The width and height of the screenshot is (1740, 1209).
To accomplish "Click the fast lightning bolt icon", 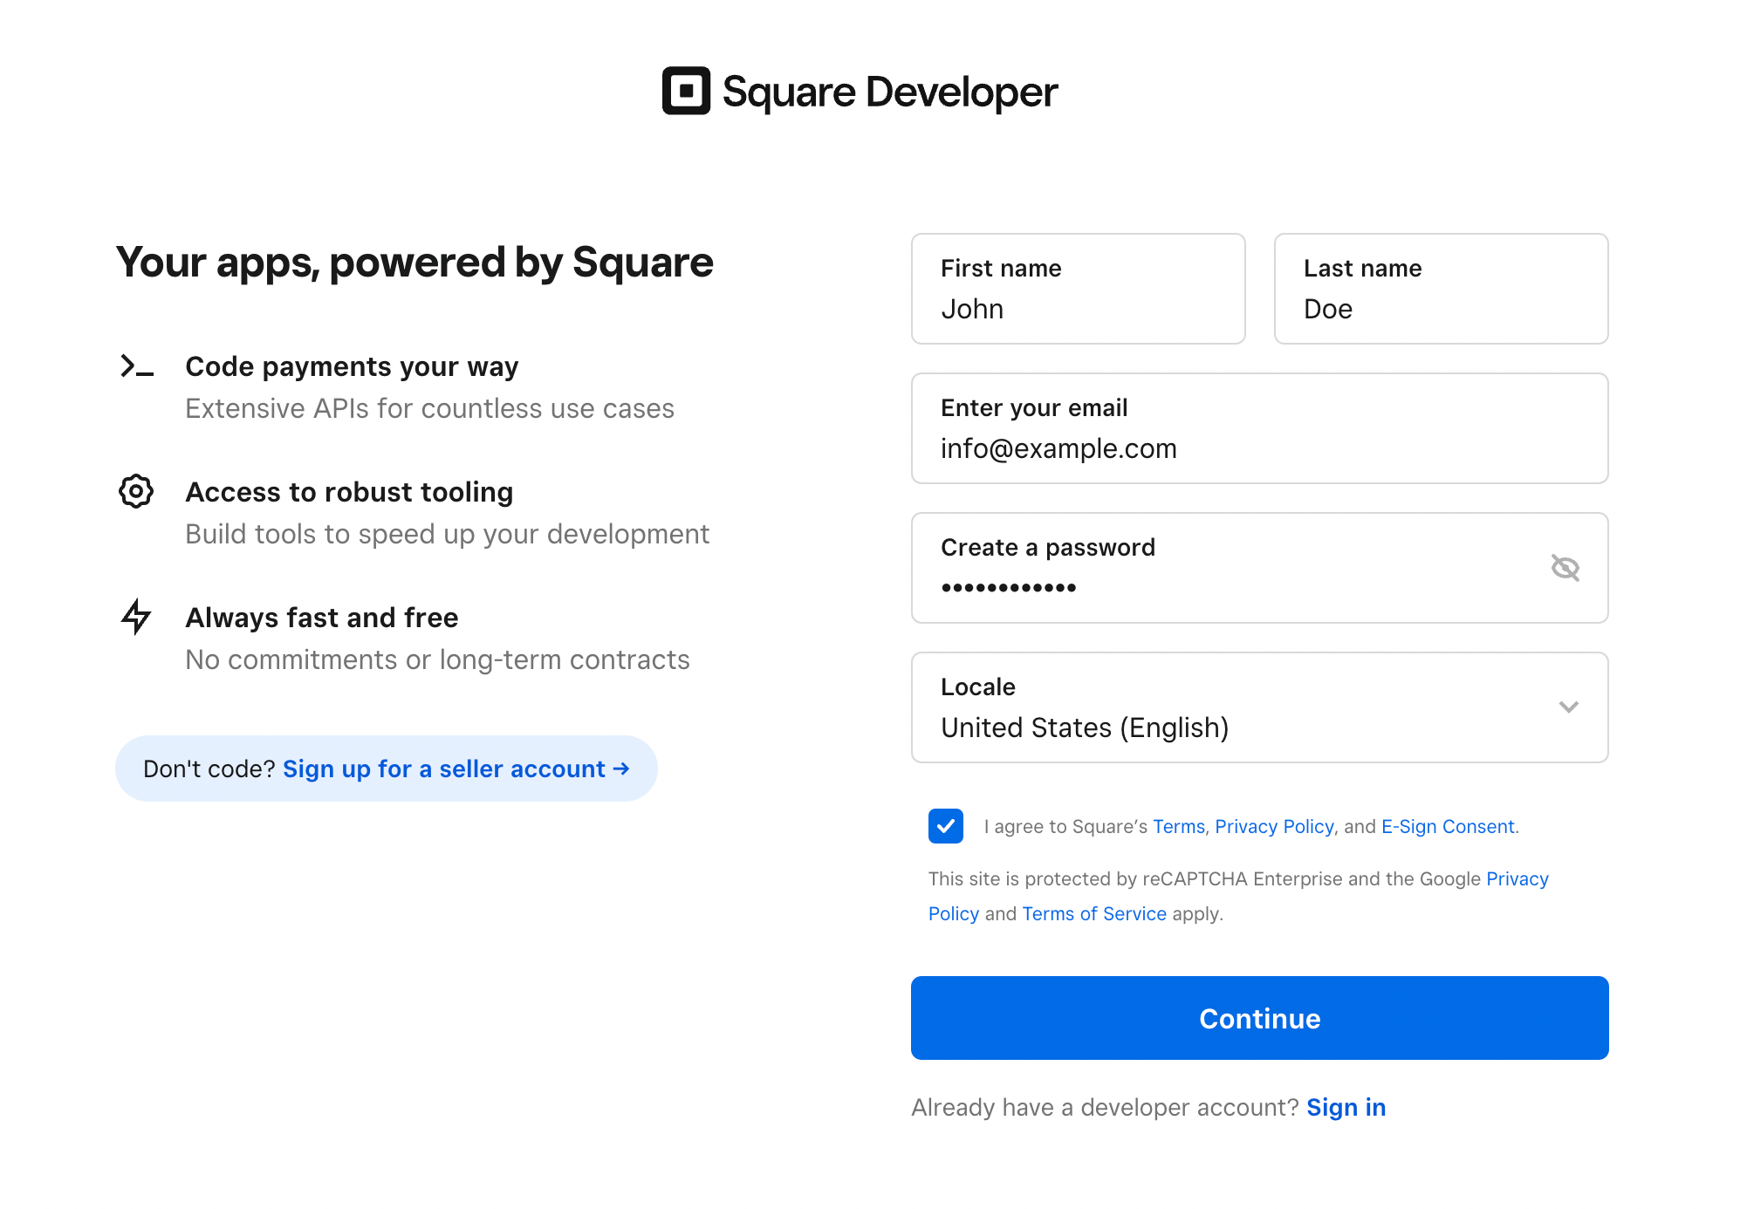I will click(x=138, y=616).
